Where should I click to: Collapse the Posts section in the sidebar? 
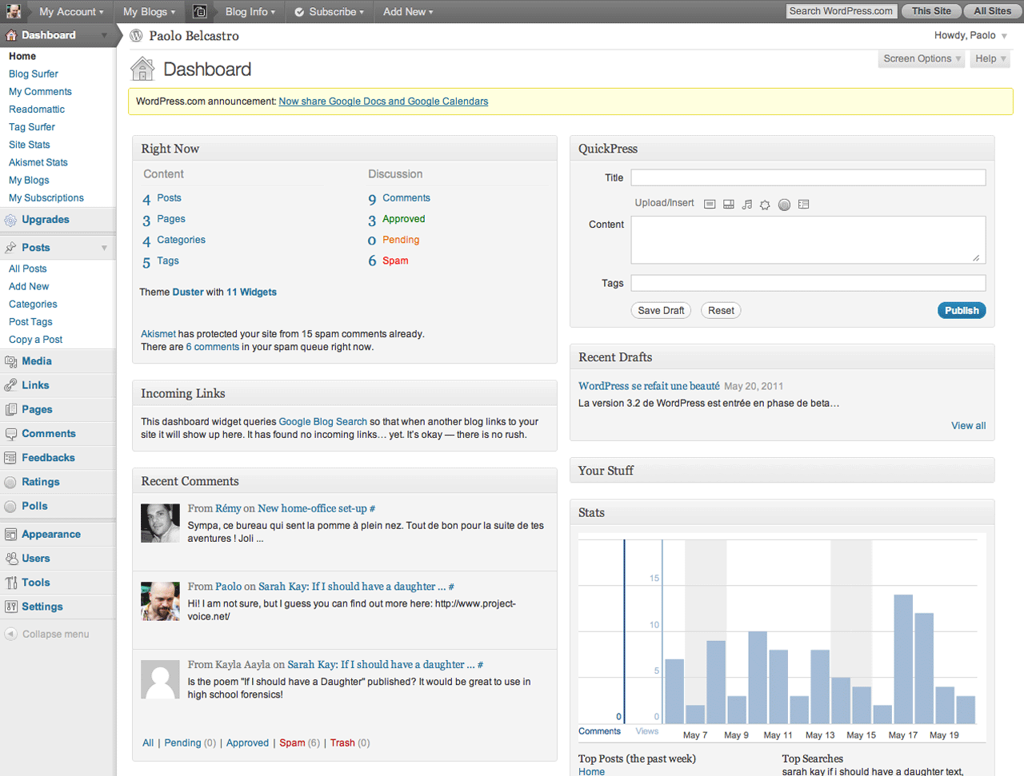click(x=104, y=248)
